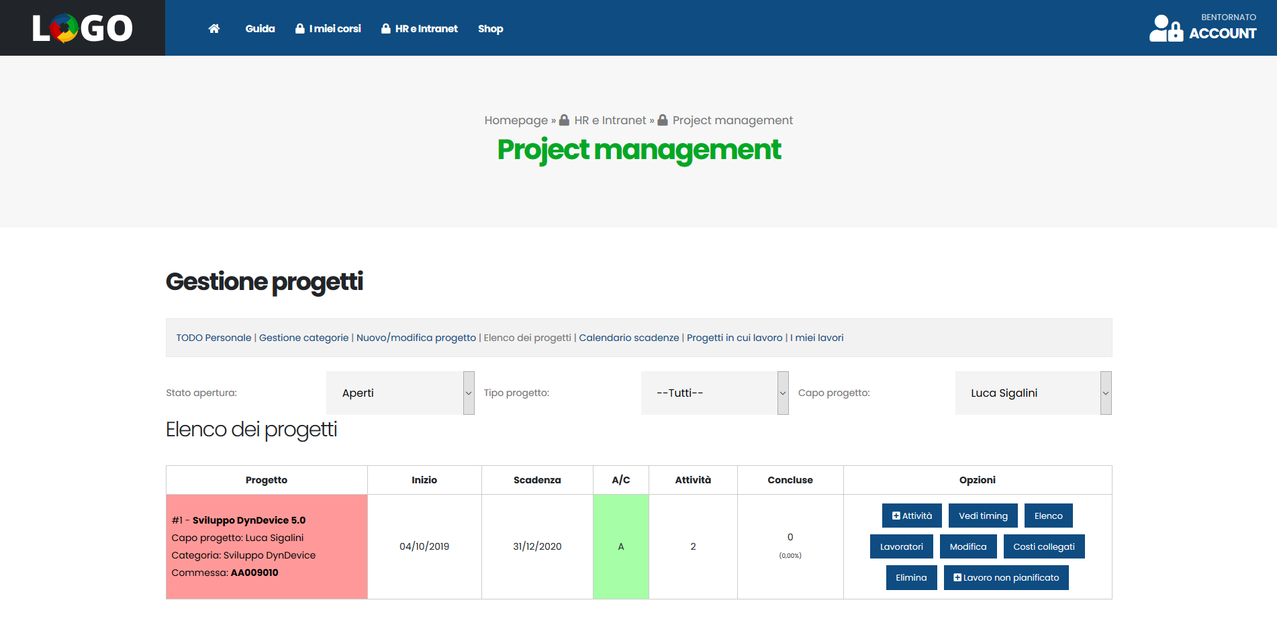Click the plus icon on 'Lavoro non pianificato'
The height and width of the screenshot is (631, 1277).
957,577
